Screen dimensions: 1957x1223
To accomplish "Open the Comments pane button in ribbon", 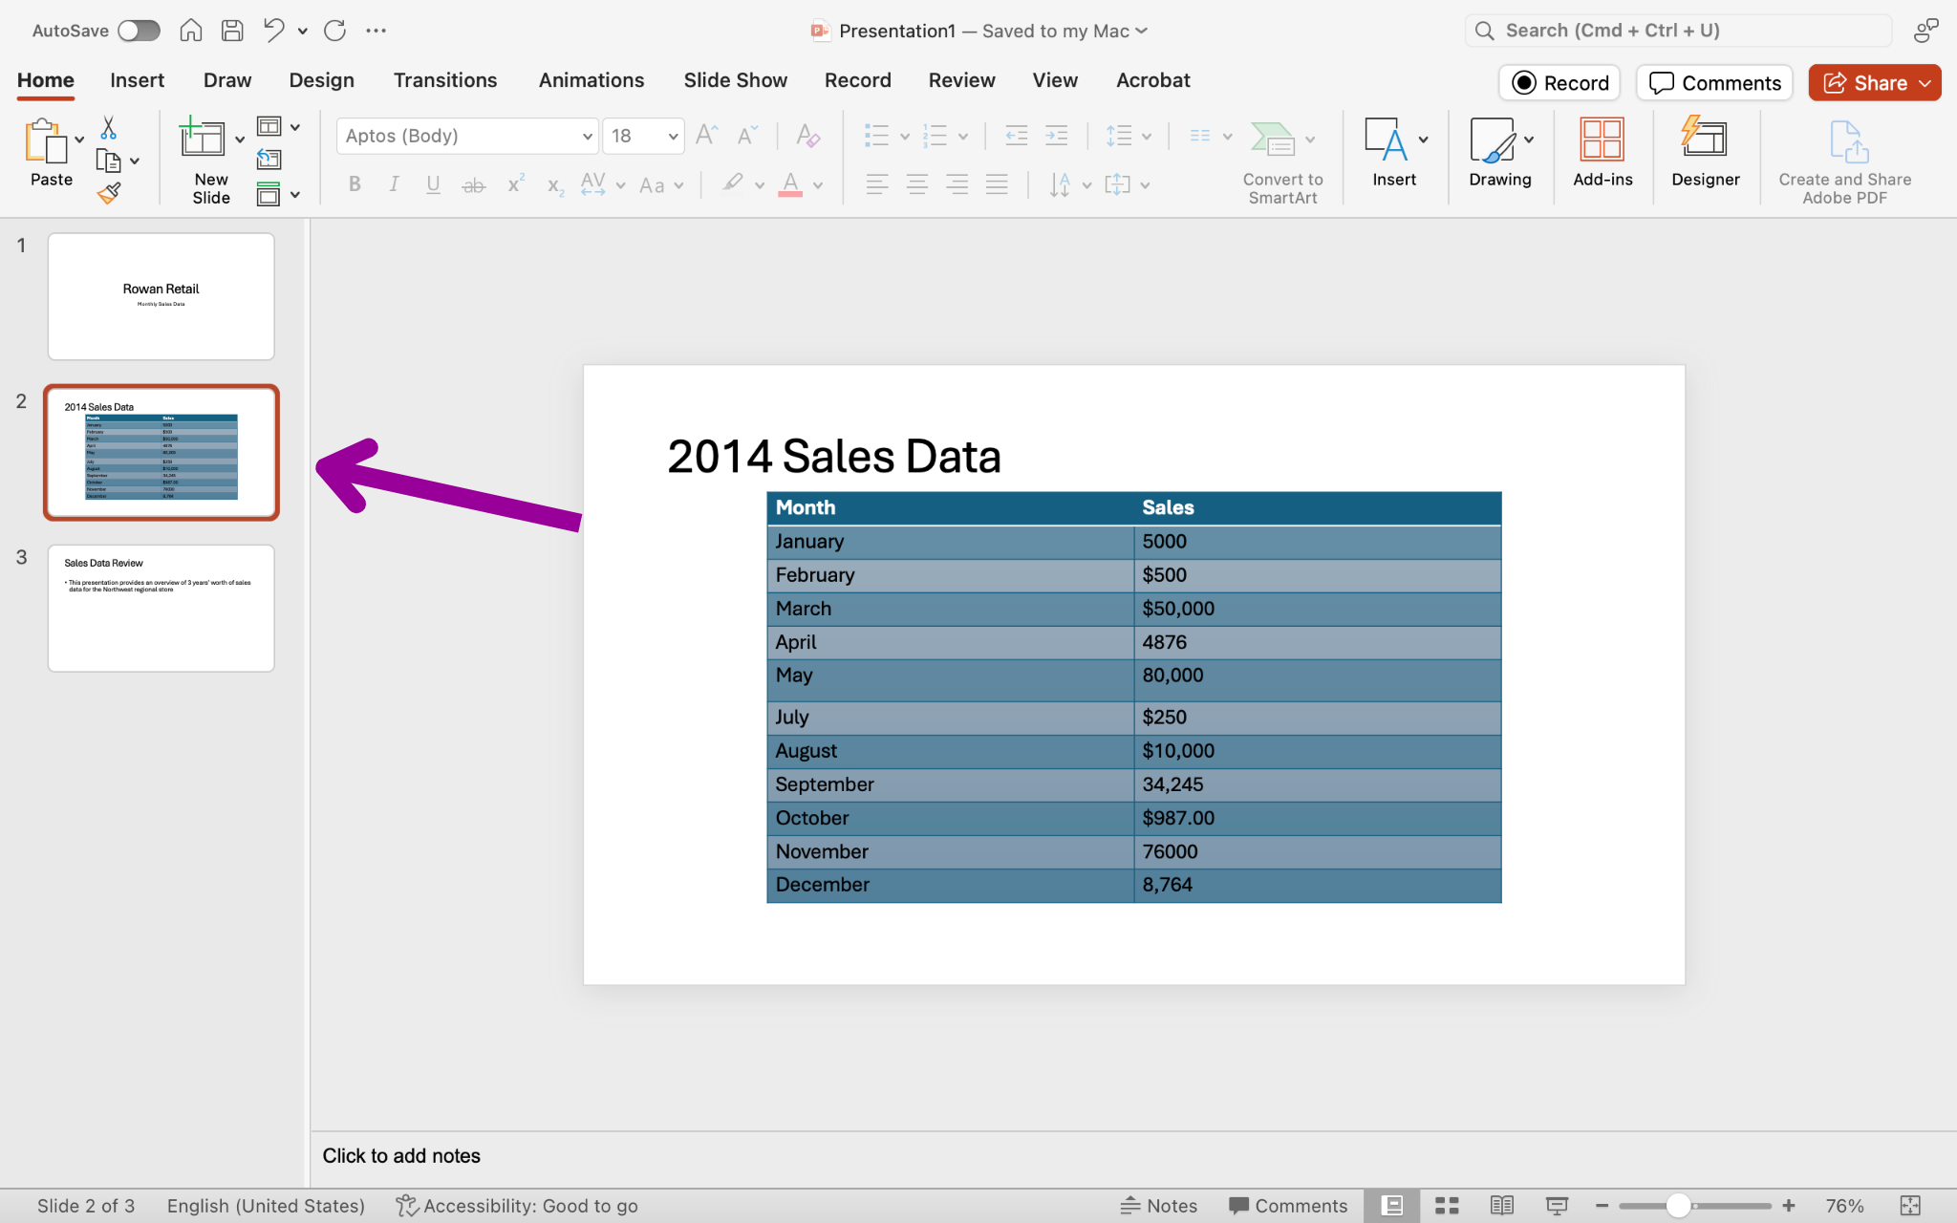I will (1715, 83).
